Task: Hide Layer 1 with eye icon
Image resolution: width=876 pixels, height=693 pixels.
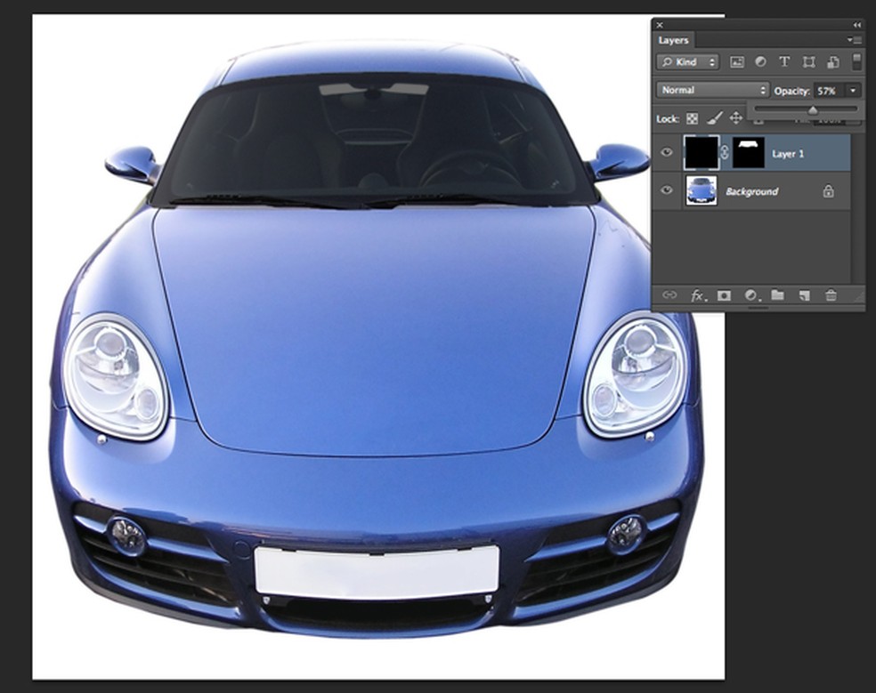Action: click(x=666, y=153)
